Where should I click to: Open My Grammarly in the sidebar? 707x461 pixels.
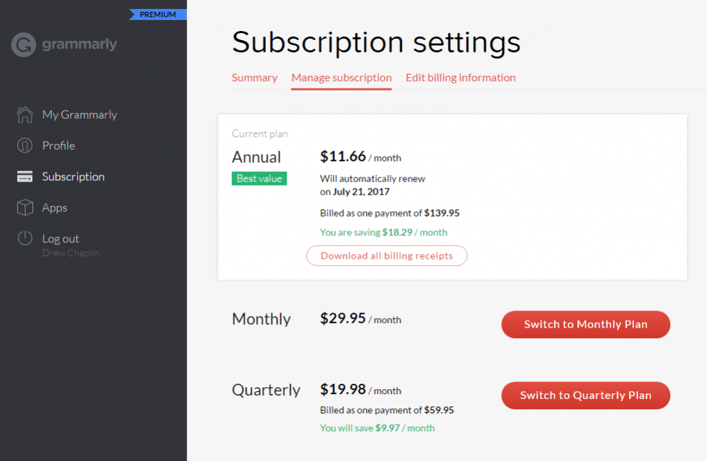(x=79, y=115)
